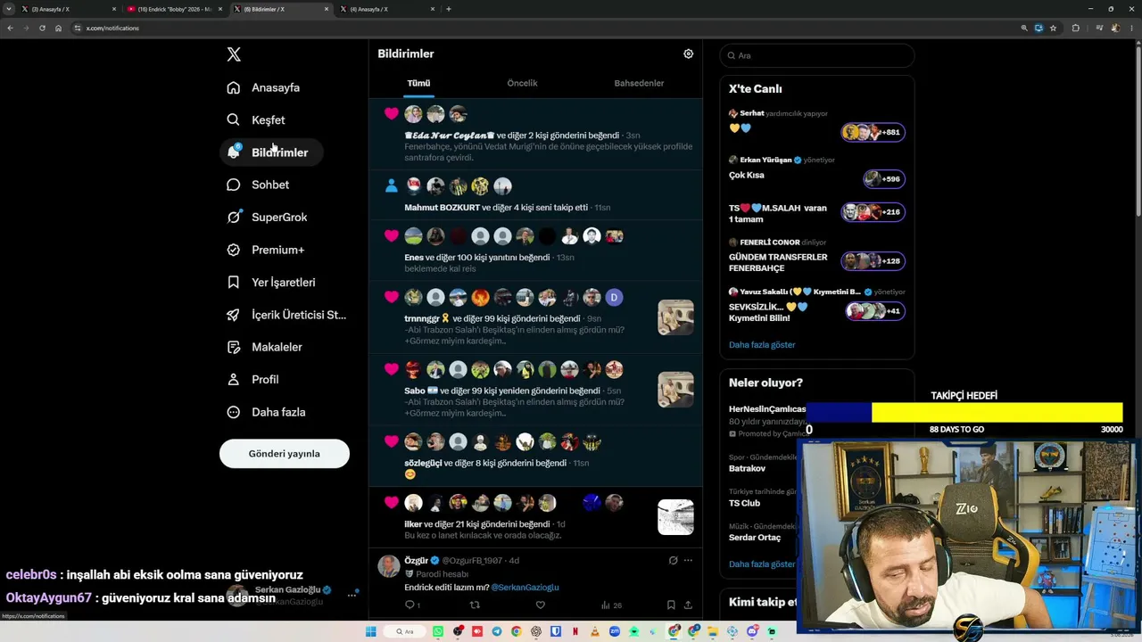The image size is (1142, 642).
Task: Open post thumbnail in ilker notification
Action: point(675,517)
